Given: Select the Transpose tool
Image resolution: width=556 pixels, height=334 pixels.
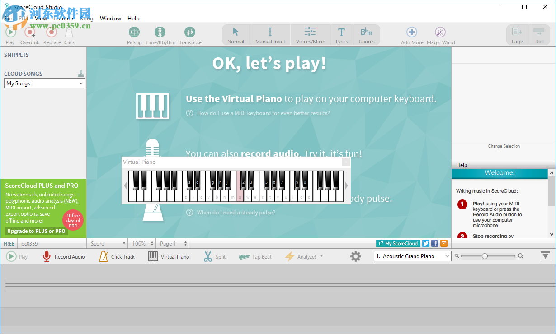Looking at the screenshot, I should 190,35.
